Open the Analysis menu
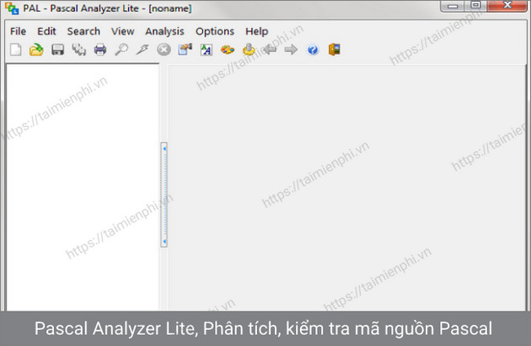Image resolution: width=531 pixels, height=346 pixels. pos(164,31)
